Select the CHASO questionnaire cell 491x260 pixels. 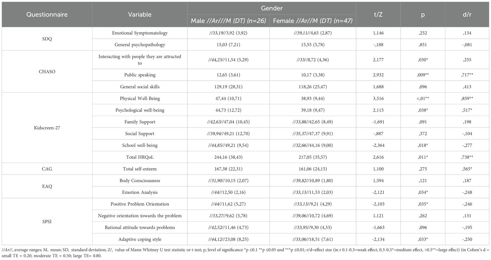coord(47,71)
